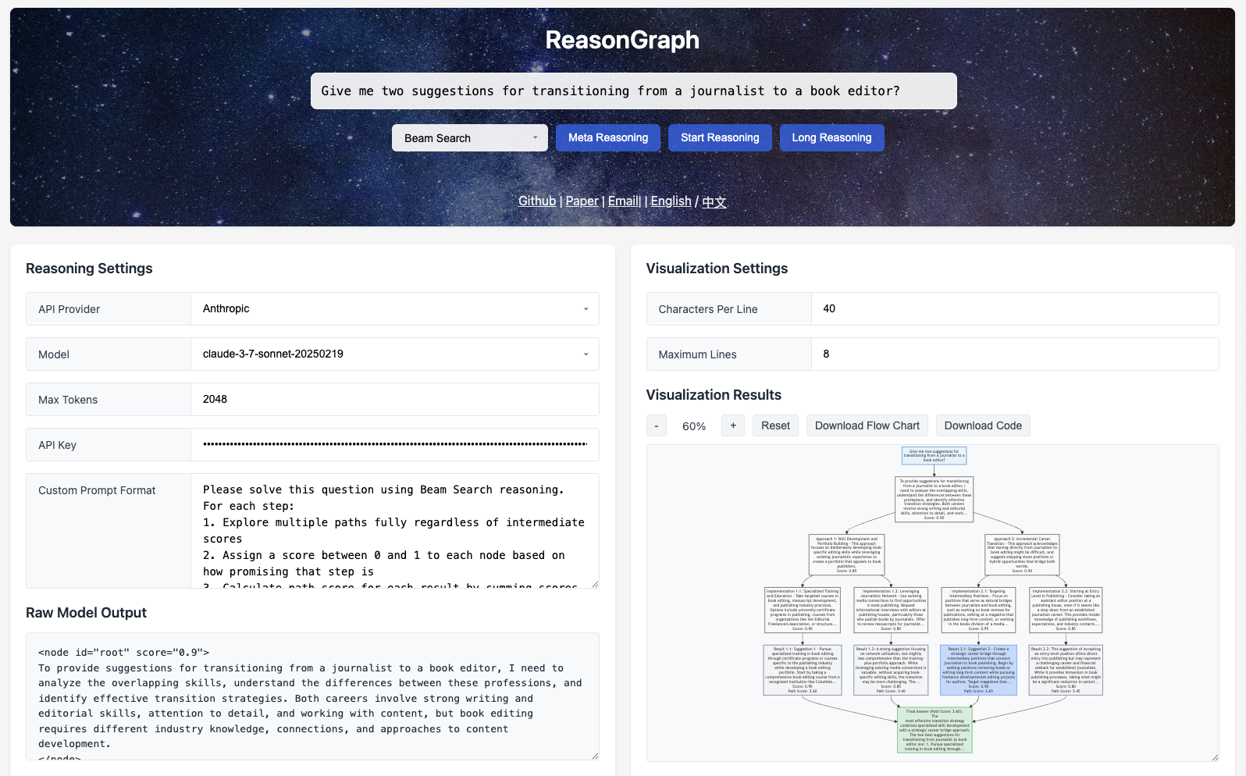Viewport: 1246px width, 776px height.
Task: Reset the visualization zoom level
Action: coord(775,425)
